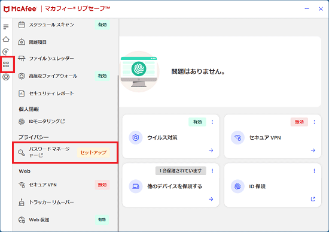Click the key icon for password manager
Screen dimensions: 329x232
click(x=22, y=152)
